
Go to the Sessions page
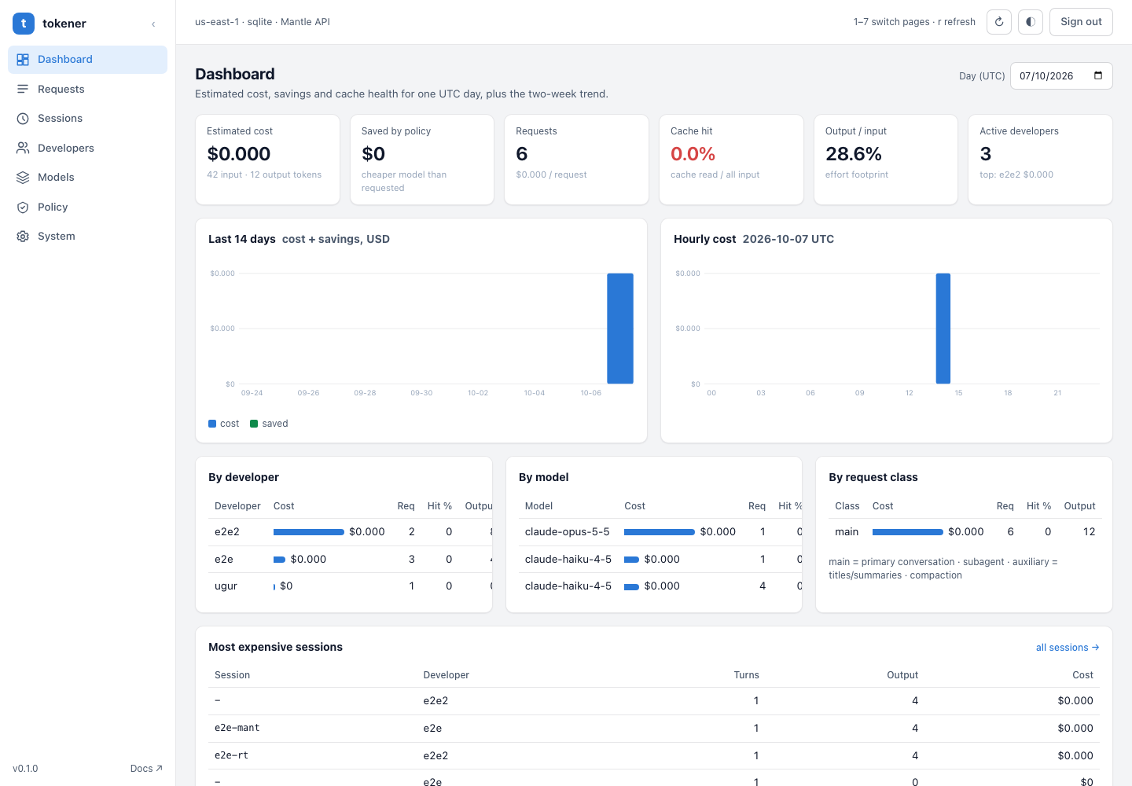coord(87,119)
